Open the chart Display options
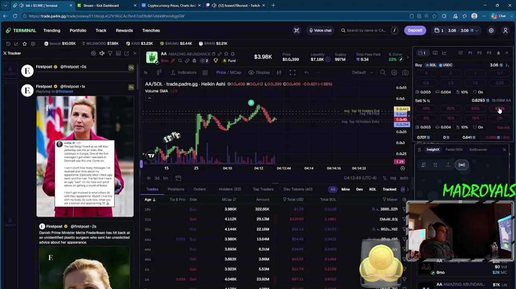The image size is (516, 289). (x=259, y=73)
